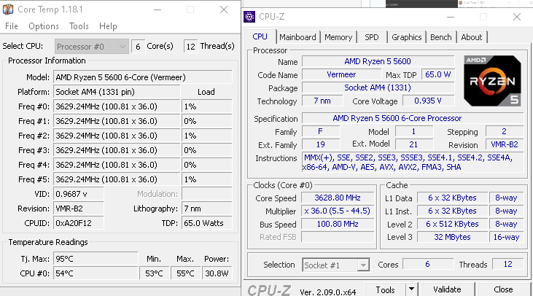The height and width of the screenshot is (296, 533).
Task: Click the CPU-Z Name 'AMD Ryzen 5 5600' field
Action: (378, 61)
